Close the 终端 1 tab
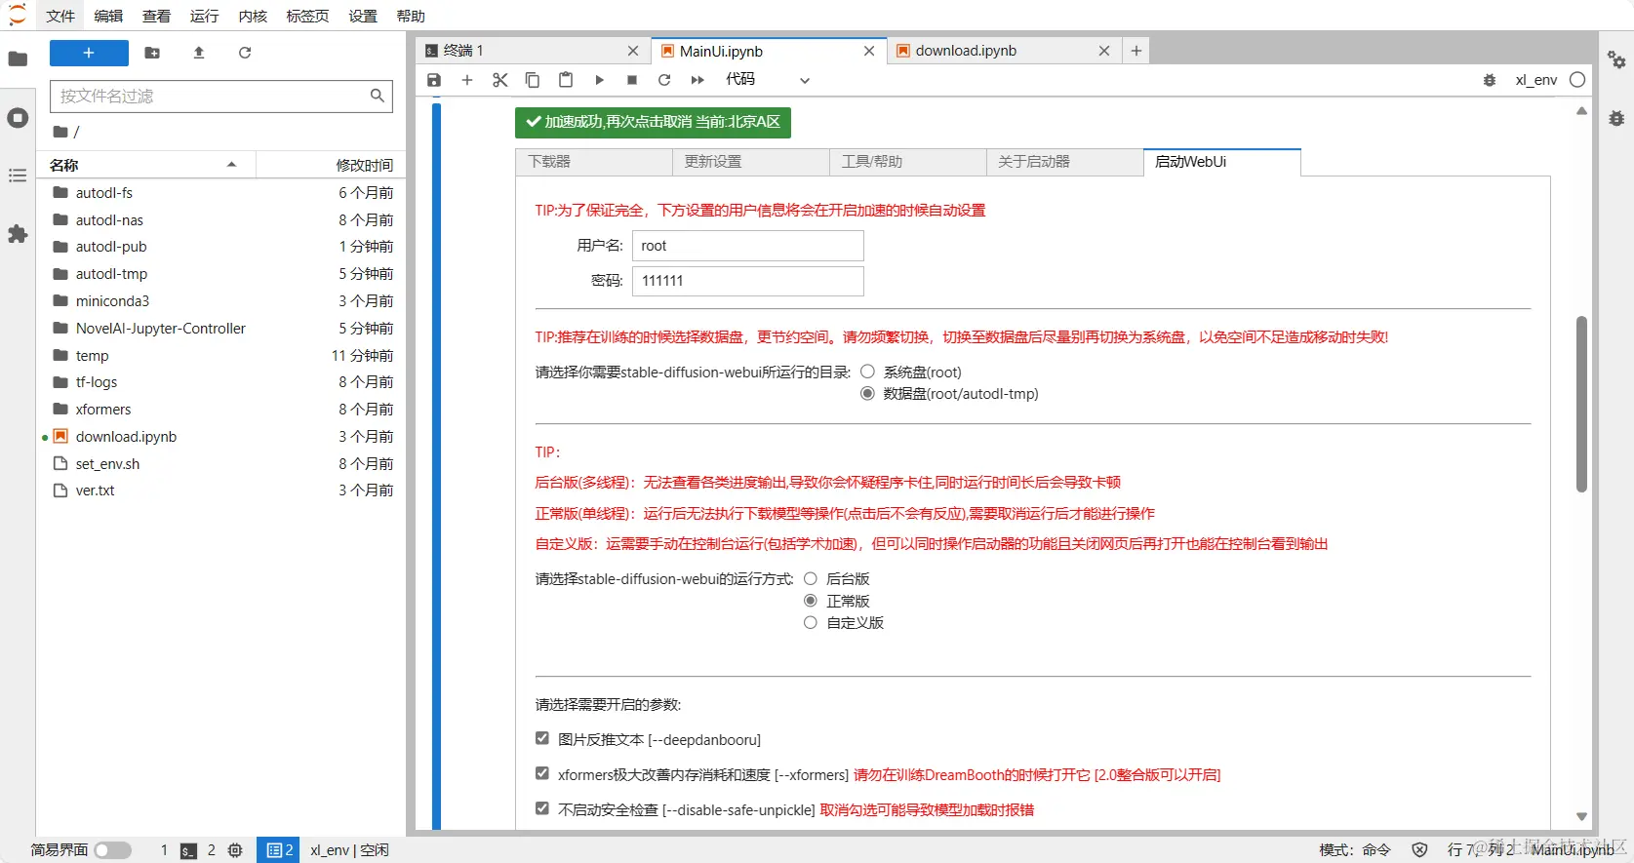This screenshot has height=863, width=1634. pyautogui.click(x=633, y=51)
